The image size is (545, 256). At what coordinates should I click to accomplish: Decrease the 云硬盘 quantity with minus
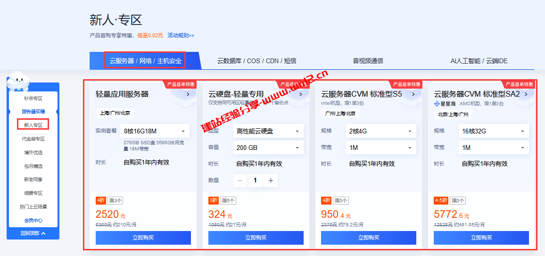[240, 180]
